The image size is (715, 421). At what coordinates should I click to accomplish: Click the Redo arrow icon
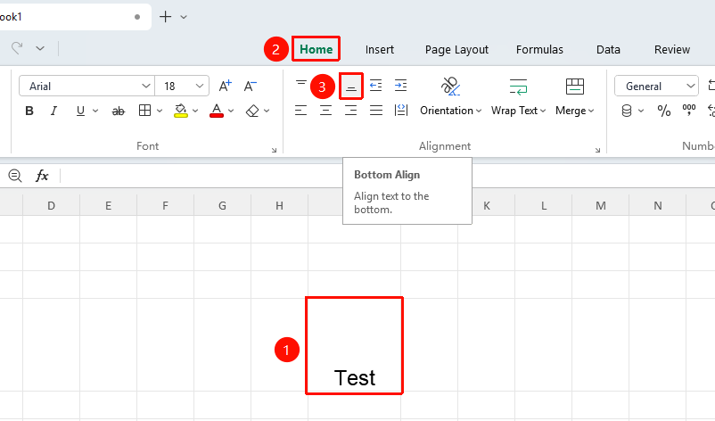point(17,48)
